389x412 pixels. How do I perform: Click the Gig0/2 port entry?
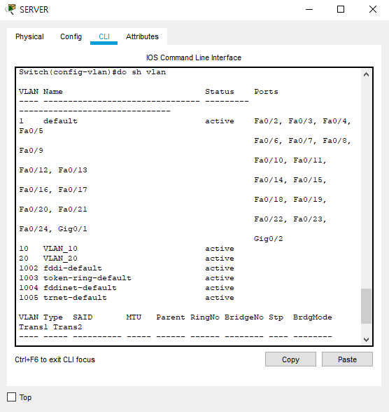pyautogui.click(x=269, y=239)
